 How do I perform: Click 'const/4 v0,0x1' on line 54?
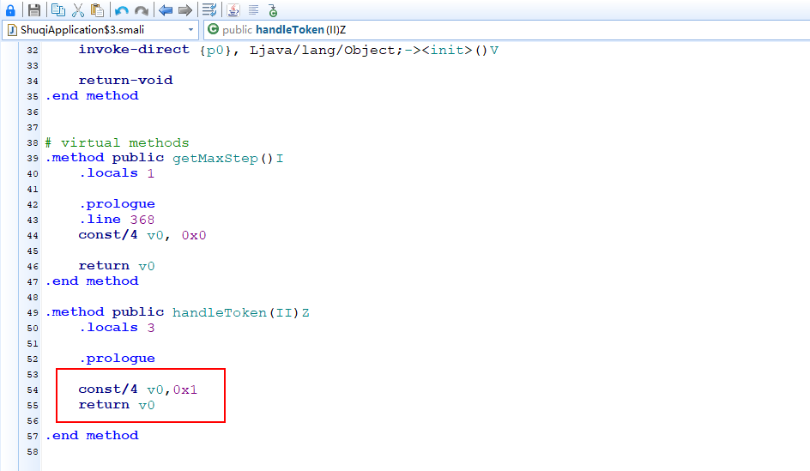[x=138, y=389]
